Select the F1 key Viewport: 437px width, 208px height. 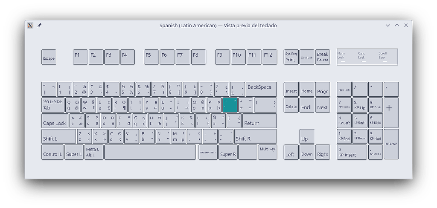(80, 57)
